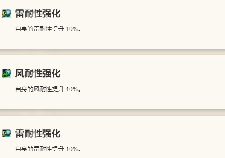Select the first 雷耐性强化 heading
Image resolution: width=225 pixels, height=158 pixels.
38,14
